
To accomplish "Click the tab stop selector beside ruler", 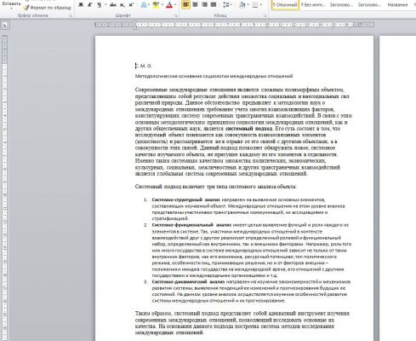I will [5, 26].
